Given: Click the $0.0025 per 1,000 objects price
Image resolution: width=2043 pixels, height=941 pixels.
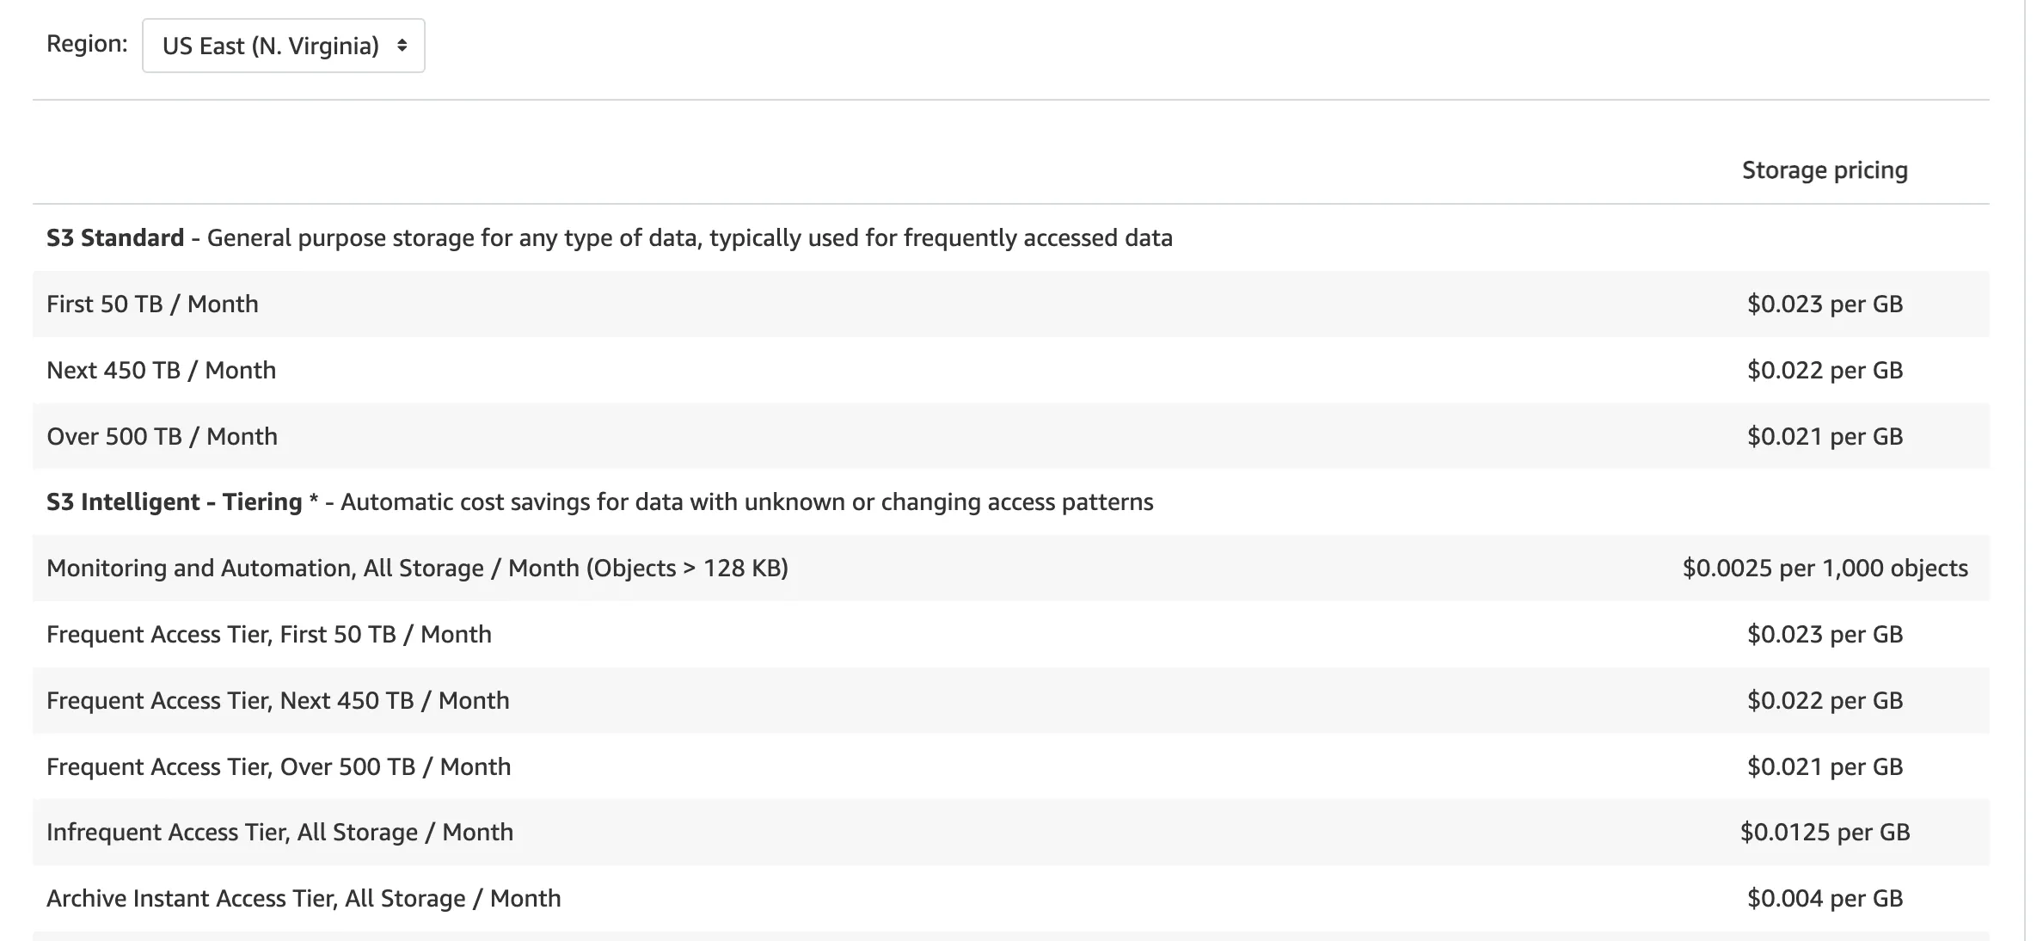Looking at the screenshot, I should [1824, 569].
